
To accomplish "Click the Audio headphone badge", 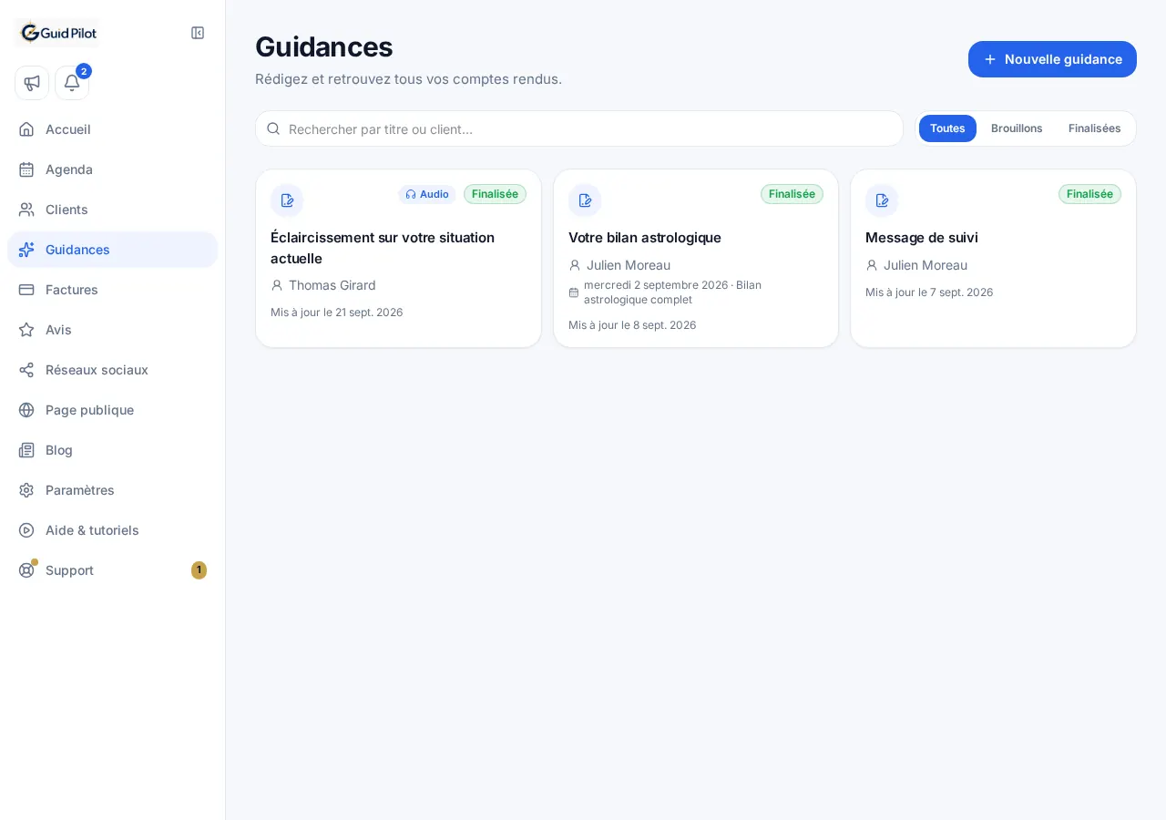I will (427, 194).
